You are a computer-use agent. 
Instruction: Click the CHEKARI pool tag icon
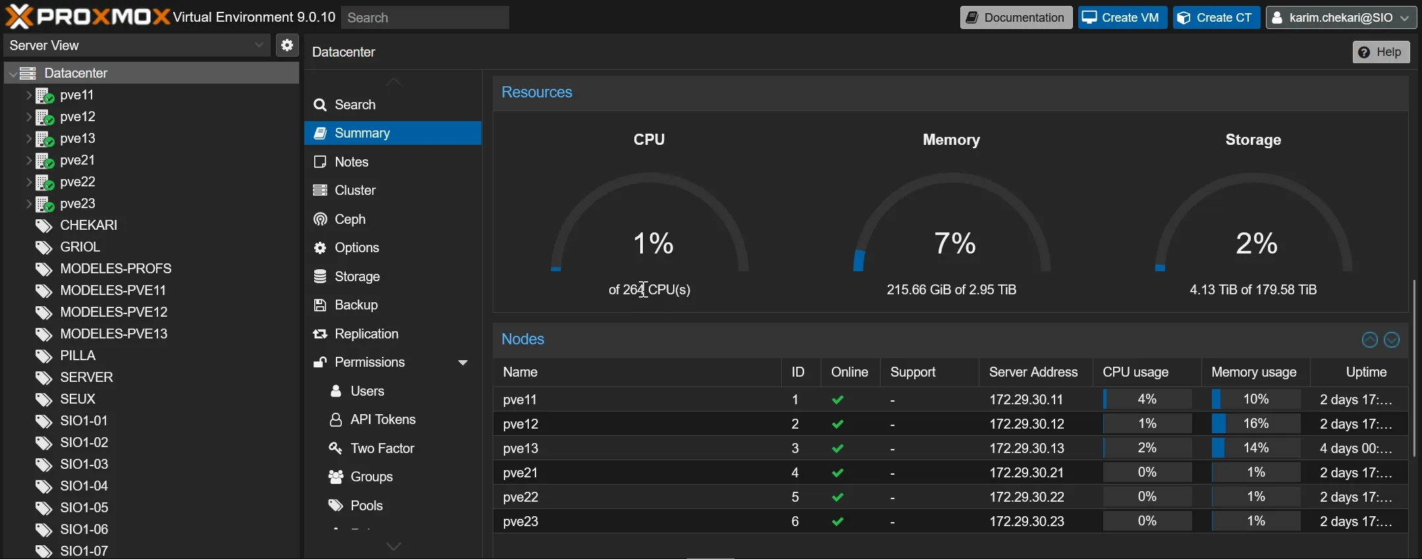click(43, 226)
